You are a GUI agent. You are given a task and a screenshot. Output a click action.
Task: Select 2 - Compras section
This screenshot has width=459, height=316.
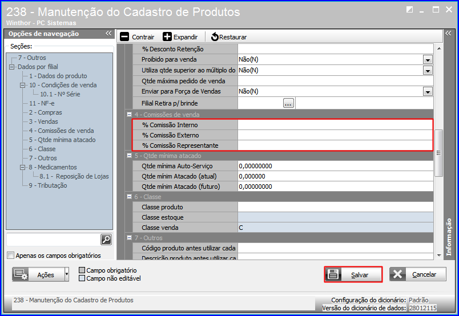pyautogui.click(x=45, y=112)
